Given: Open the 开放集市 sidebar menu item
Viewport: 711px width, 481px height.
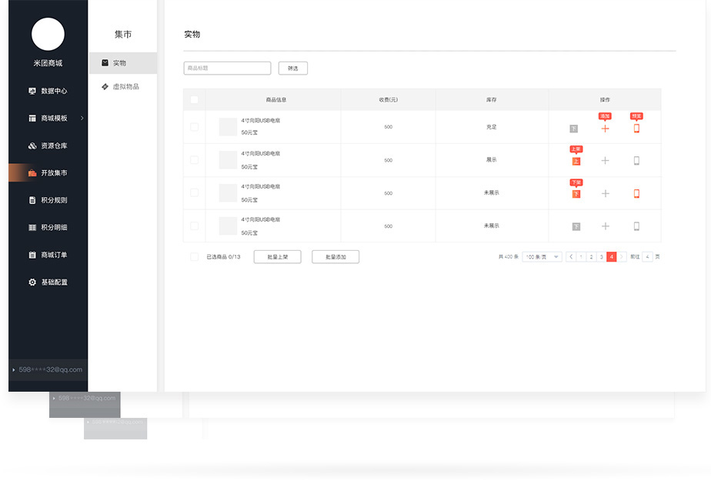Looking at the screenshot, I should click(48, 172).
